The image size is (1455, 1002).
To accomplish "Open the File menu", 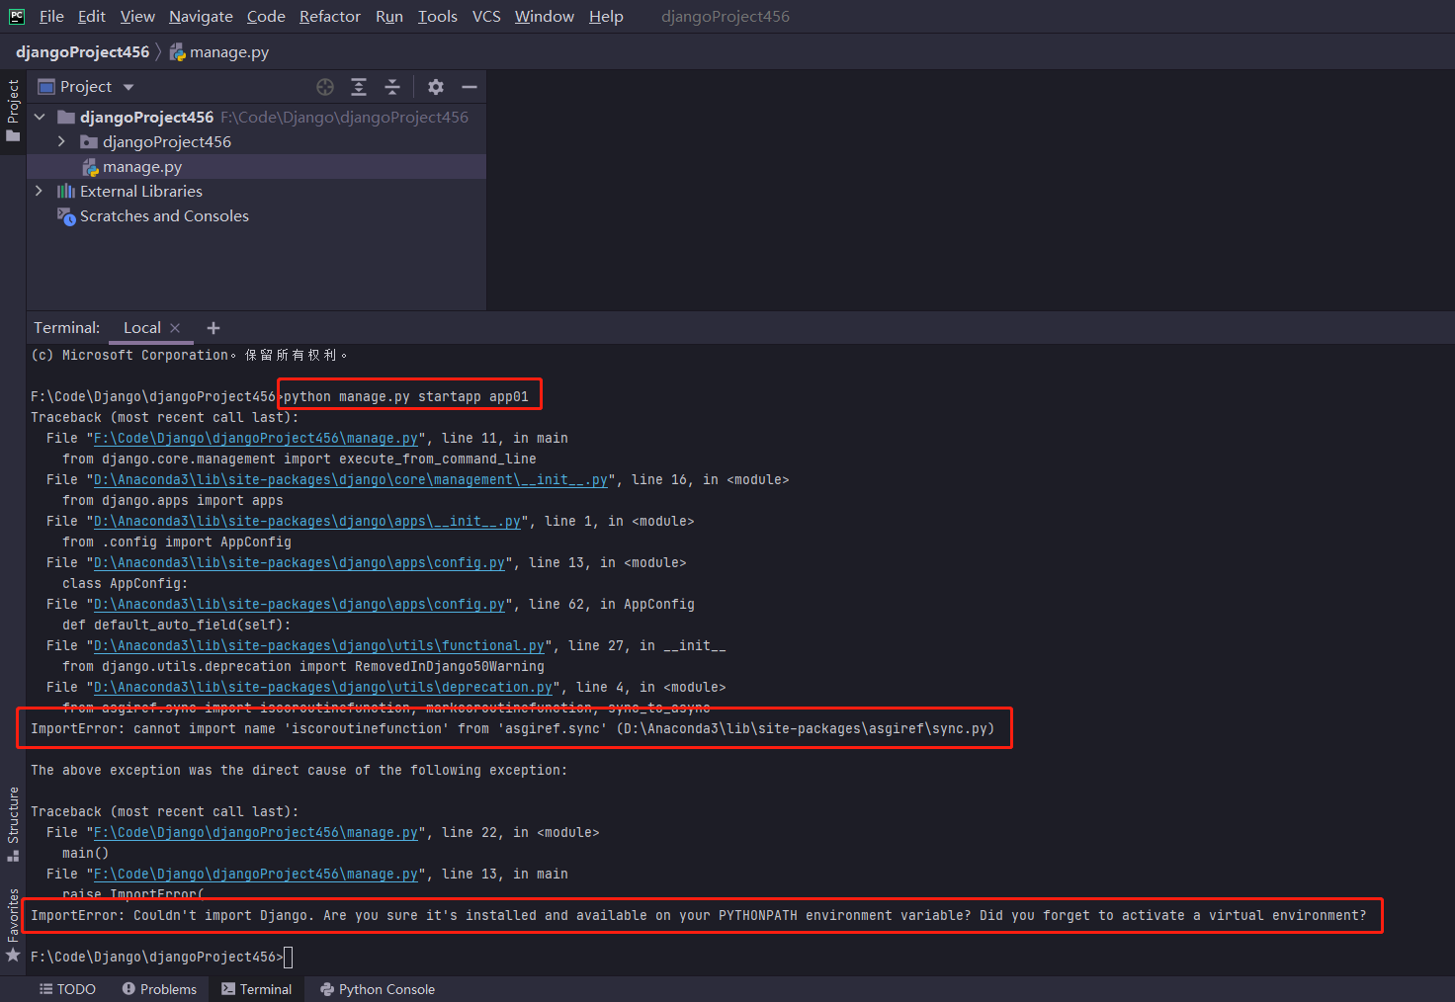I will (x=51, y=17).
